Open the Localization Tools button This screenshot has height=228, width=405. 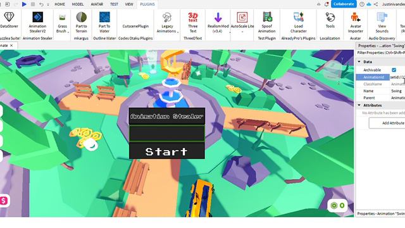pyautogui.click(x=330, y=20)
